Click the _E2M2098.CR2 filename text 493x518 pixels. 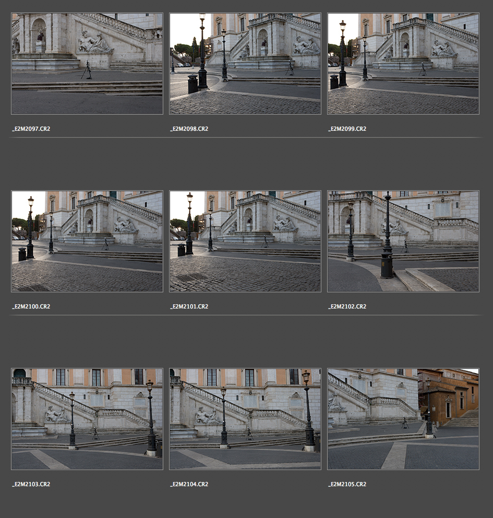pyautogui.click(x=189, y=129)
